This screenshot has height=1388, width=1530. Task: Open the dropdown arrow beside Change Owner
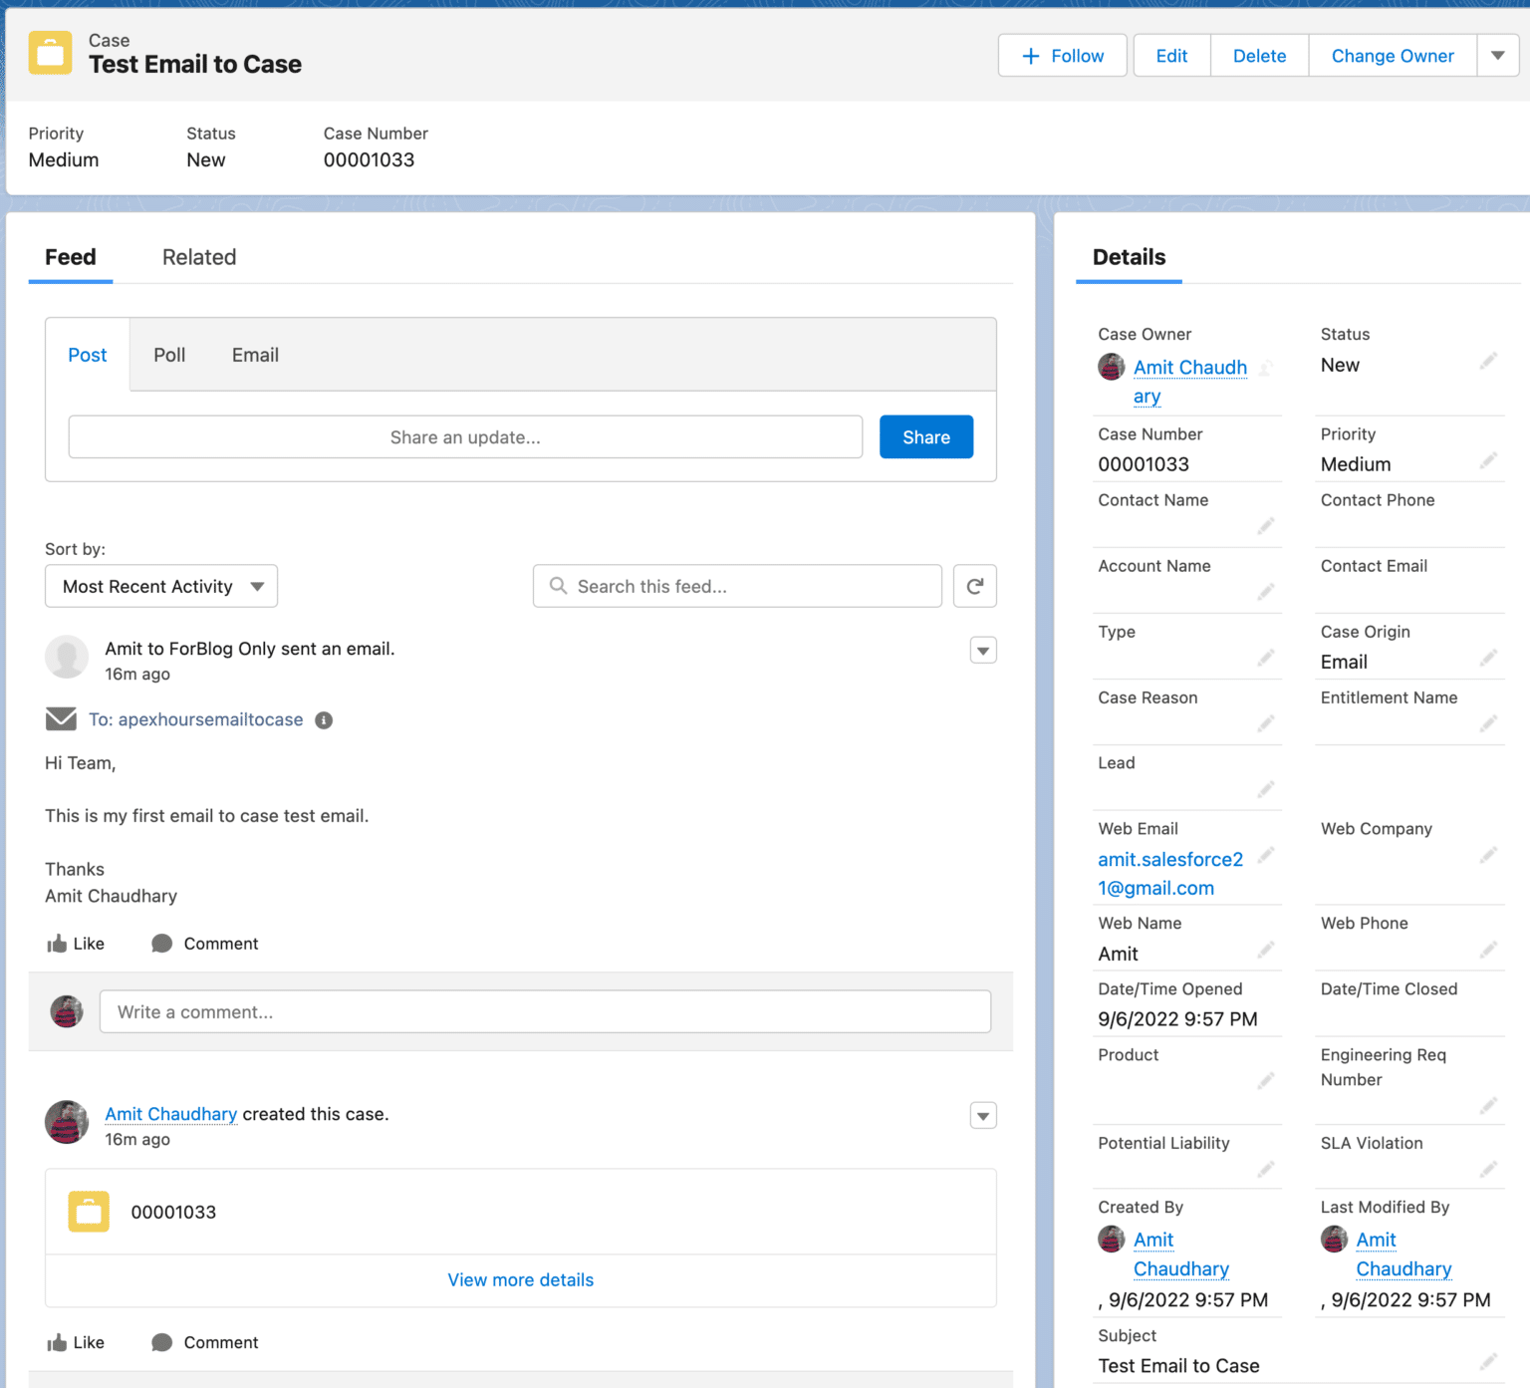coord(1497,56)
